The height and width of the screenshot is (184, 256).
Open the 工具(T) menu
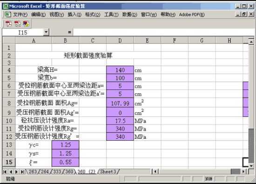(x=111, y=15)
